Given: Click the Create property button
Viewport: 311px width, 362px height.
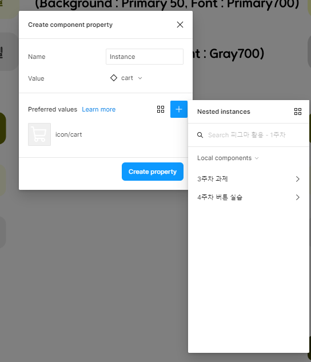Looking at the screenshot, I should (153, 172).
